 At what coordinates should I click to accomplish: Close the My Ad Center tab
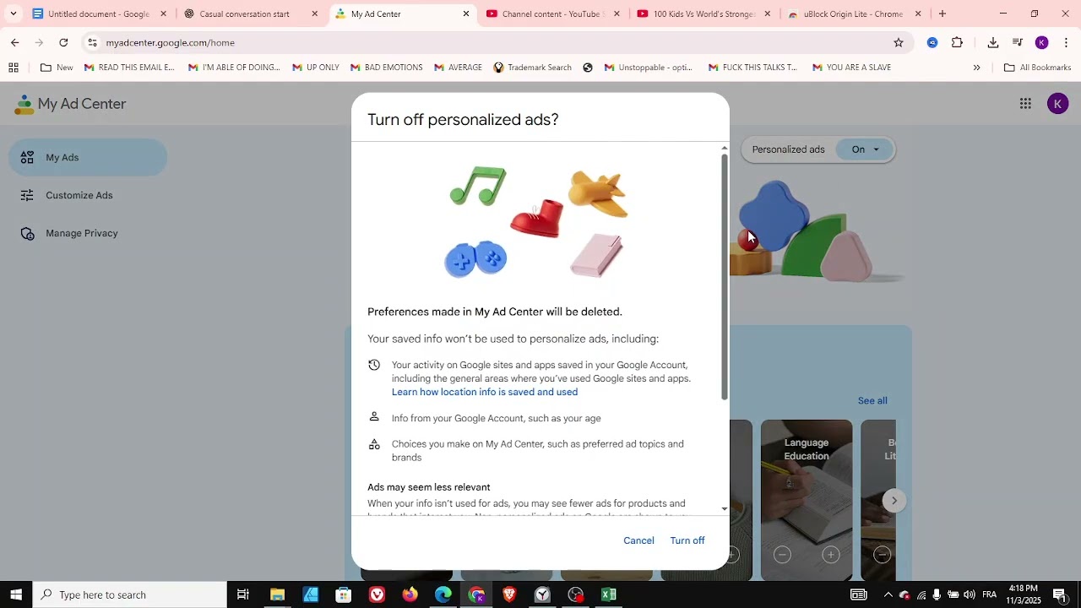[x=466, y=14]
